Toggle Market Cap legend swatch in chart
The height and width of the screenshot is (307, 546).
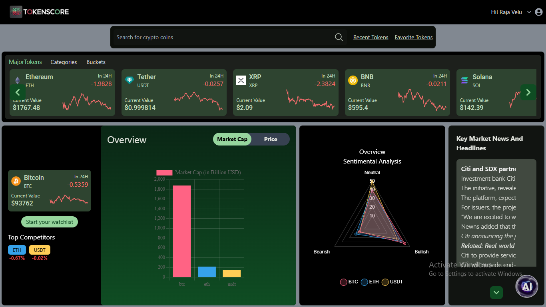(x=164, y=172)
